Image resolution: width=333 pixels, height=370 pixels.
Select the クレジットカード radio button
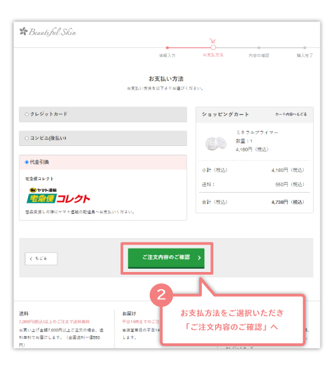click(x=27, y=114)
